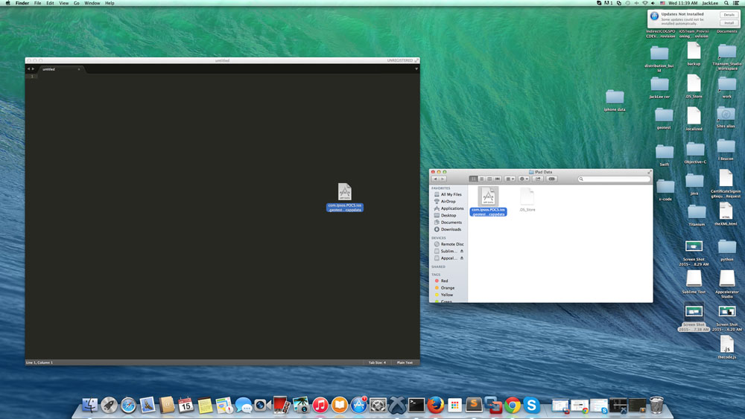The width and height of the screenshot is (745, 419).
Task: Eject the Sublim... volume in sidebar
Action: pos(461,251)
